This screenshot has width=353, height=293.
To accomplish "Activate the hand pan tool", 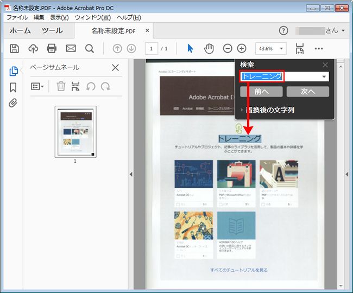I will click(209, 48).
